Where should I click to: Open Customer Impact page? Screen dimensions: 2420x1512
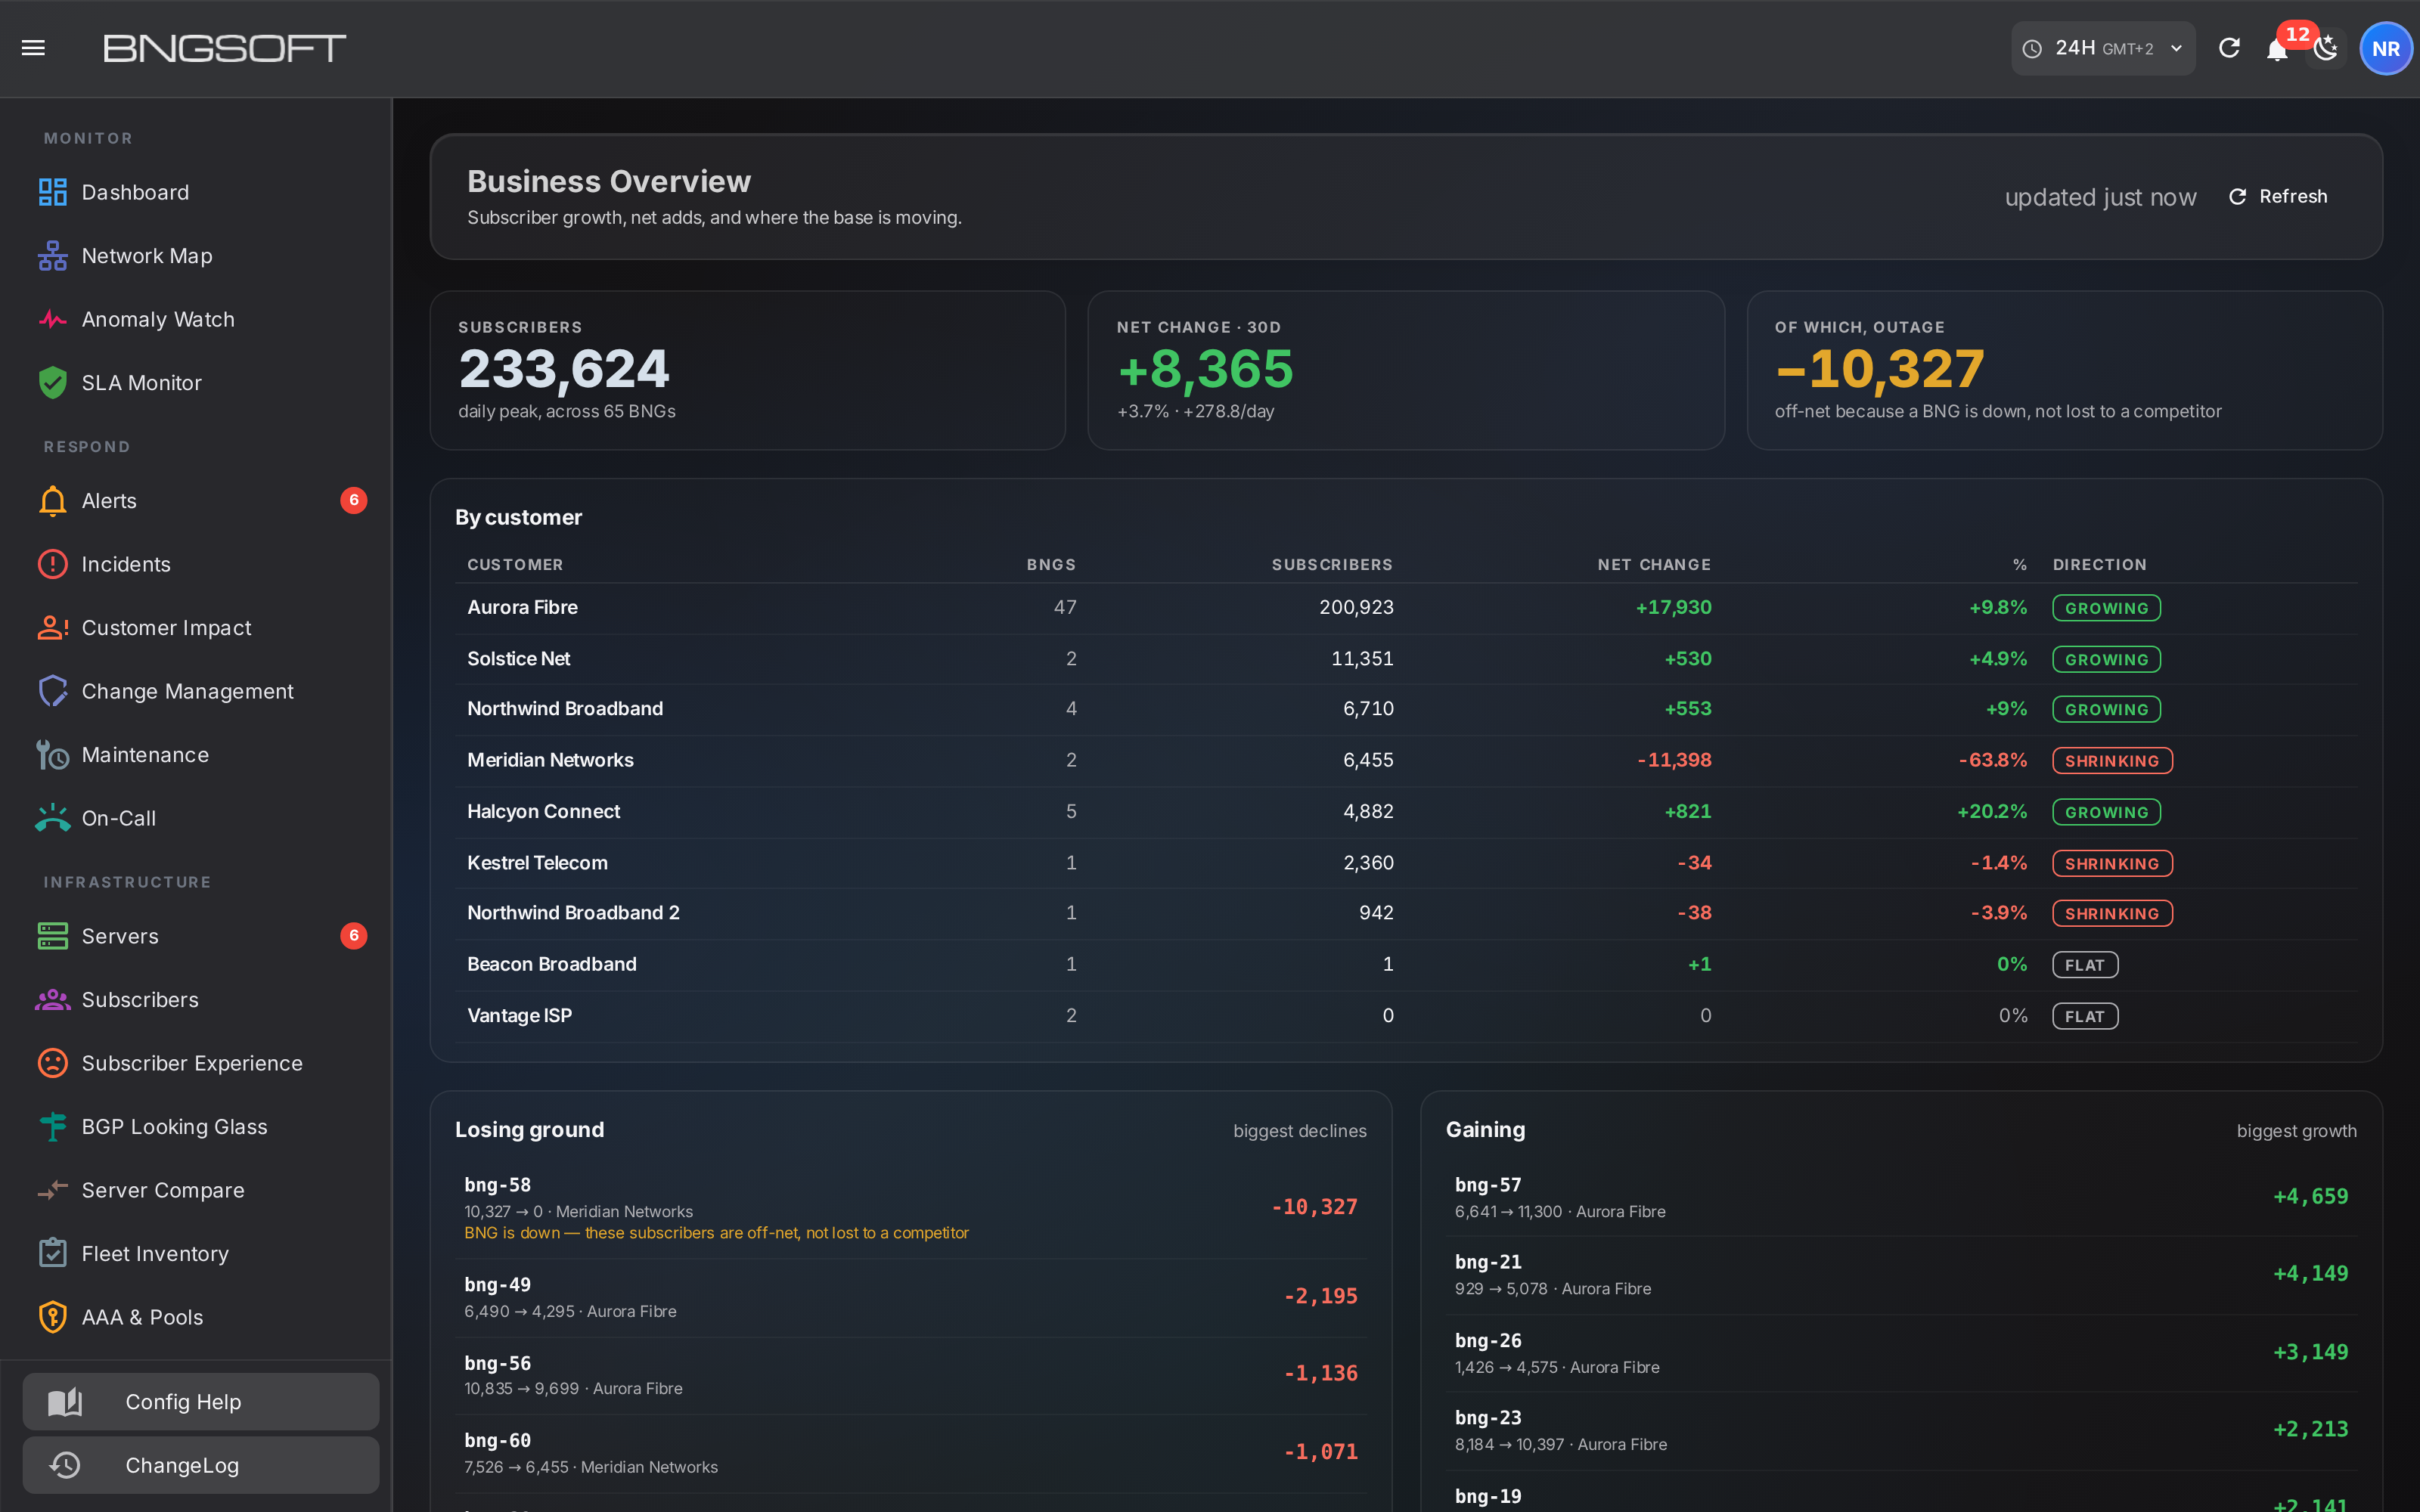coord(196,628)
